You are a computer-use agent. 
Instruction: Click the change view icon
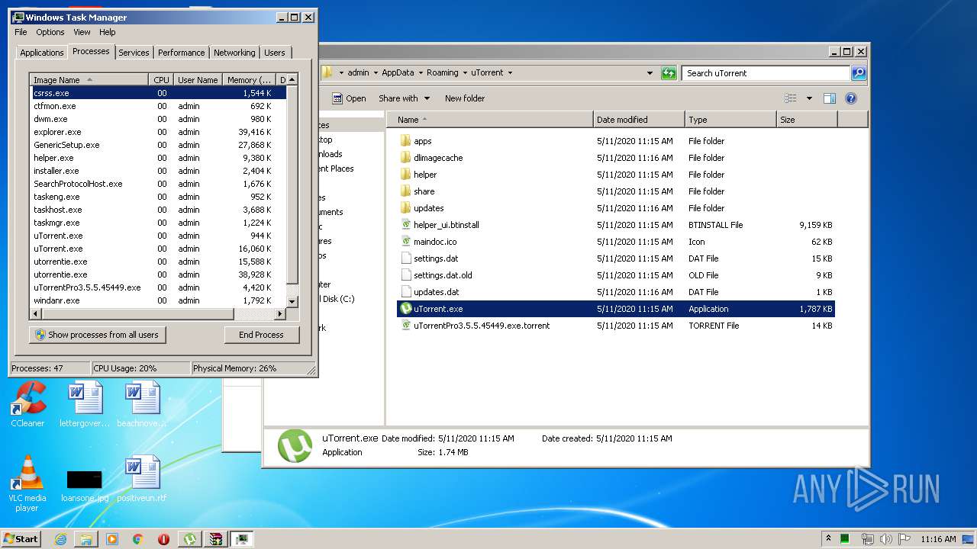click(791, 98)
